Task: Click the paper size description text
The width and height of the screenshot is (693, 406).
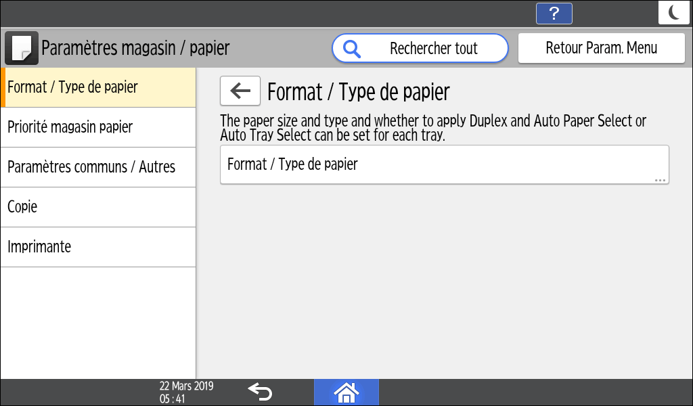Action: tap(433, 128)
